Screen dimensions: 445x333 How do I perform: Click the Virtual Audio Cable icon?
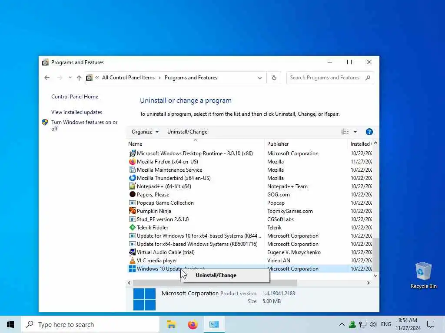132,252
